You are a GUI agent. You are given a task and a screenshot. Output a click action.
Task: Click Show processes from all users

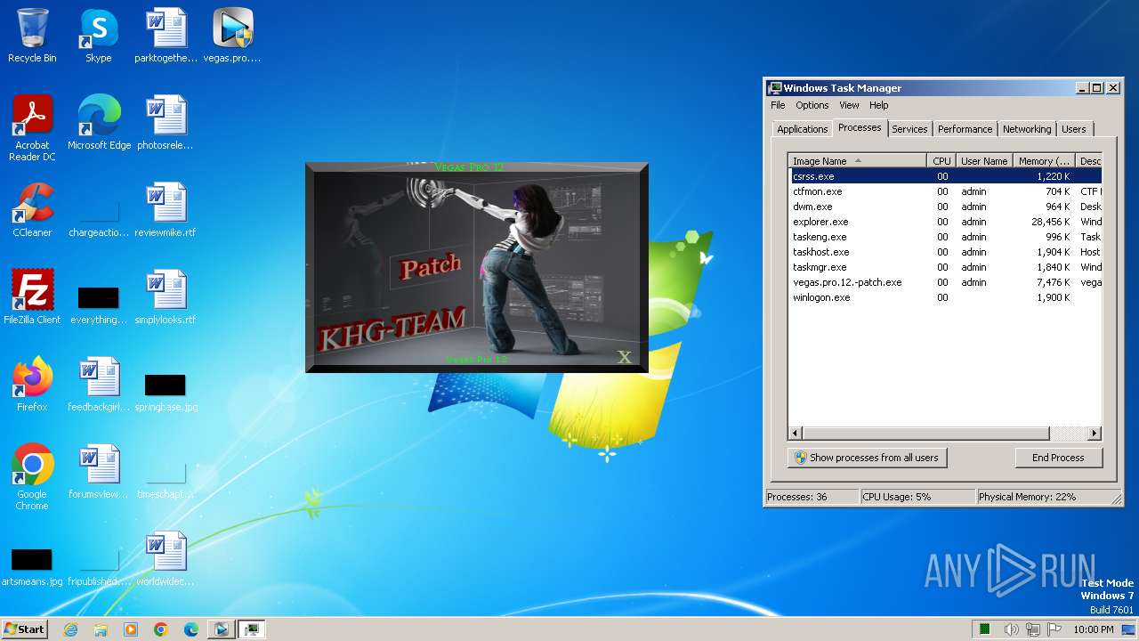pos(867,458)
